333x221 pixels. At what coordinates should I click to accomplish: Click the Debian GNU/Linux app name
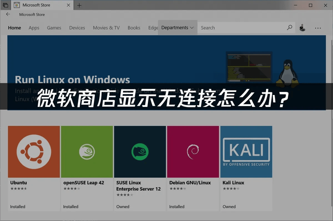pyautogui.click(x=190, y=183)
